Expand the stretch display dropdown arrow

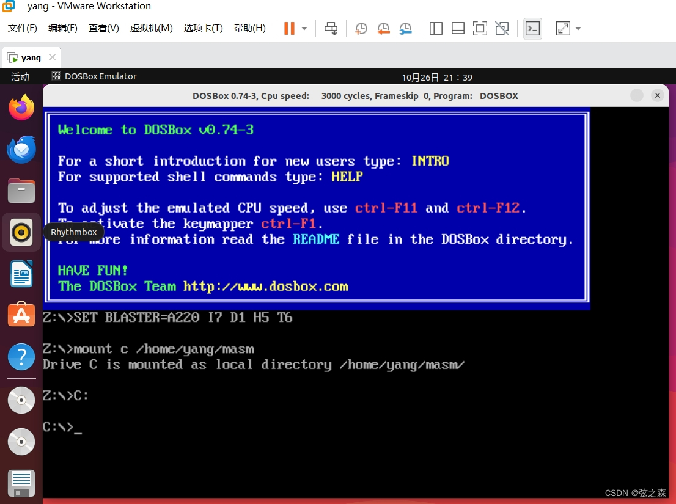pyautogui.click(x=578, y=29)
